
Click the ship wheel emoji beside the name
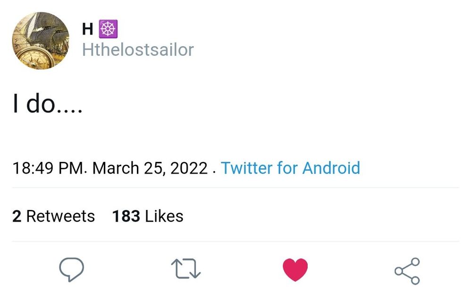(x=108, y=29)
